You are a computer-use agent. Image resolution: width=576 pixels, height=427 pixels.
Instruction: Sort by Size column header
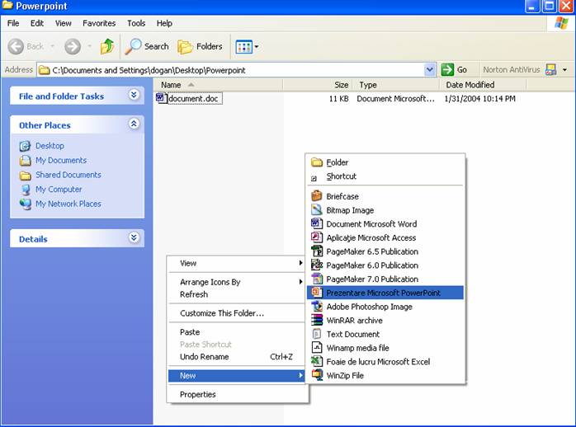coord(318,85)
